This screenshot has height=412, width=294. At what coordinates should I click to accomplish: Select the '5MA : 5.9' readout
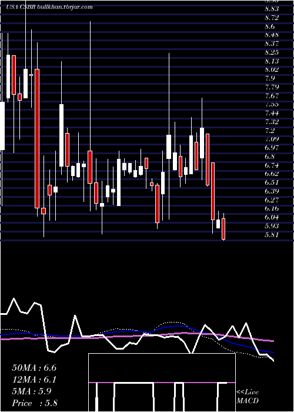[x=32, y=391]
